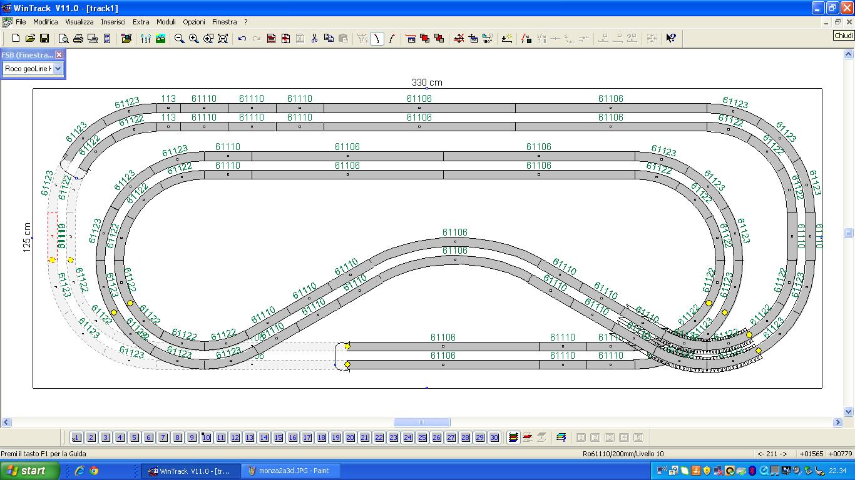Click the system tray clock 22.34

[x=837, y=471]
